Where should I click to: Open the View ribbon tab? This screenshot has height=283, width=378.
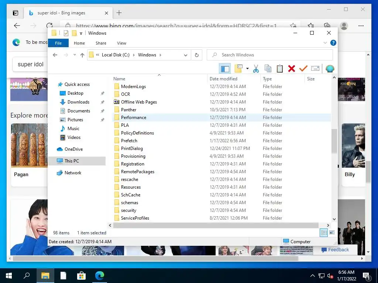pos(121,43)
